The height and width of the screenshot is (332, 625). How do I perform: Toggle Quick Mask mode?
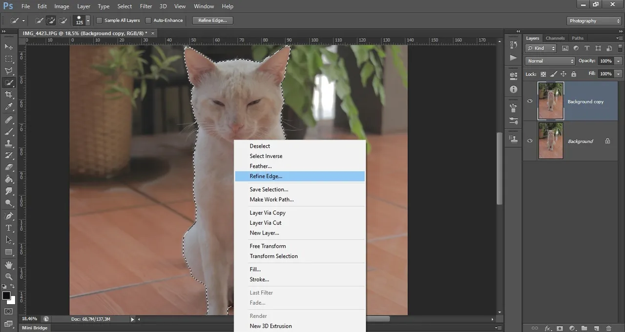tap(9, 311)
